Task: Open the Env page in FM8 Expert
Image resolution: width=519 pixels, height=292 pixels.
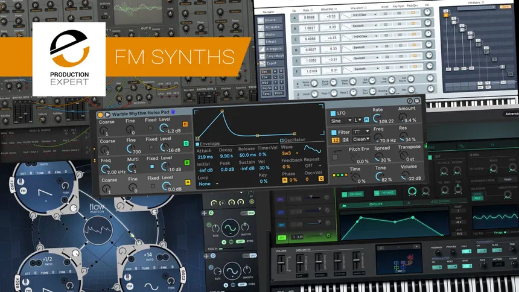Action: pos(266,77)
